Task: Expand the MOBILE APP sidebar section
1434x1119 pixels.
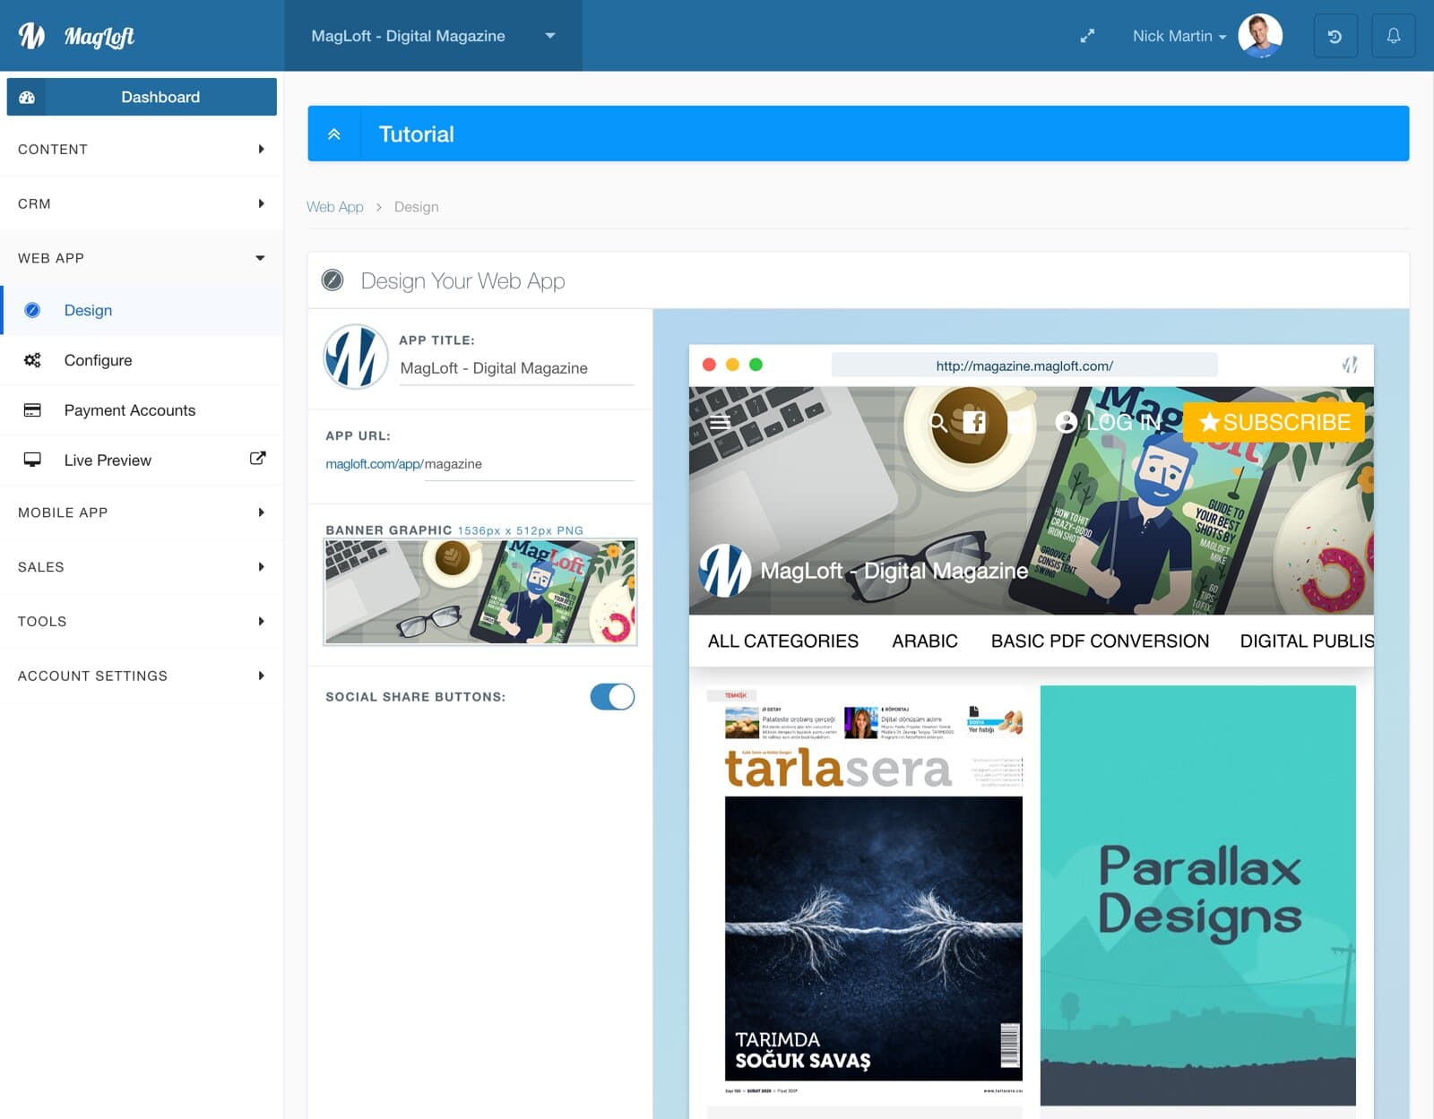Action: coord(142,512)
